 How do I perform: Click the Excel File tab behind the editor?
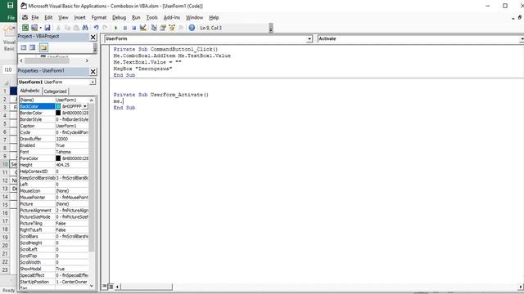coord(11,18)
